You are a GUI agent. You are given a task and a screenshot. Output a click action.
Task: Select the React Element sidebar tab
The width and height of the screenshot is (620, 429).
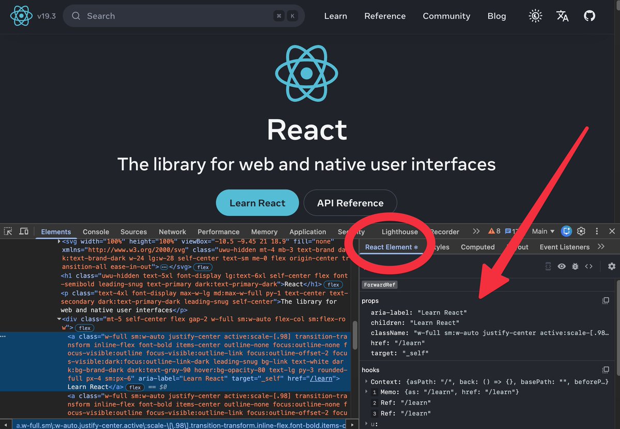391,247
